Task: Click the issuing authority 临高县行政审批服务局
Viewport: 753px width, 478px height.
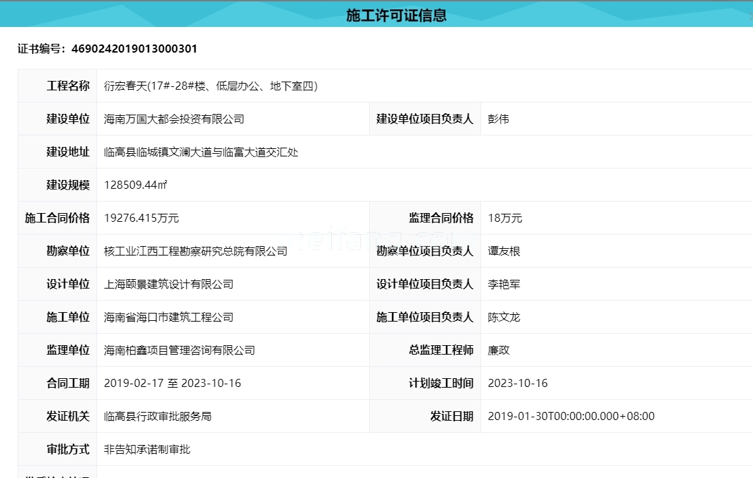Action: point(157,416)
